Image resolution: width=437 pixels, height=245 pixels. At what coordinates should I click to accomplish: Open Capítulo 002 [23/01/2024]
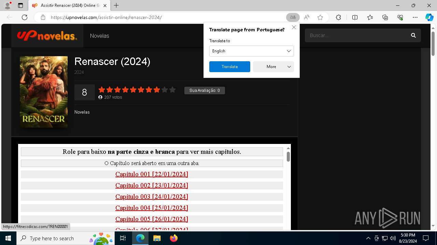pyautogui.click(x=152, y=185)
